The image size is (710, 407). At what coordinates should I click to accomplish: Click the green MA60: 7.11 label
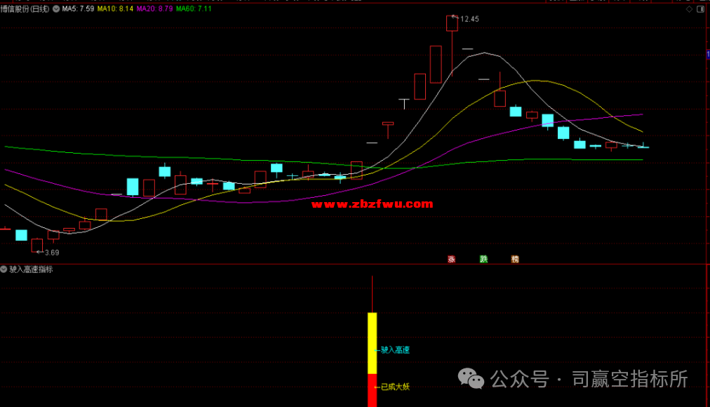pyautogui.click(x=194, y=8)
